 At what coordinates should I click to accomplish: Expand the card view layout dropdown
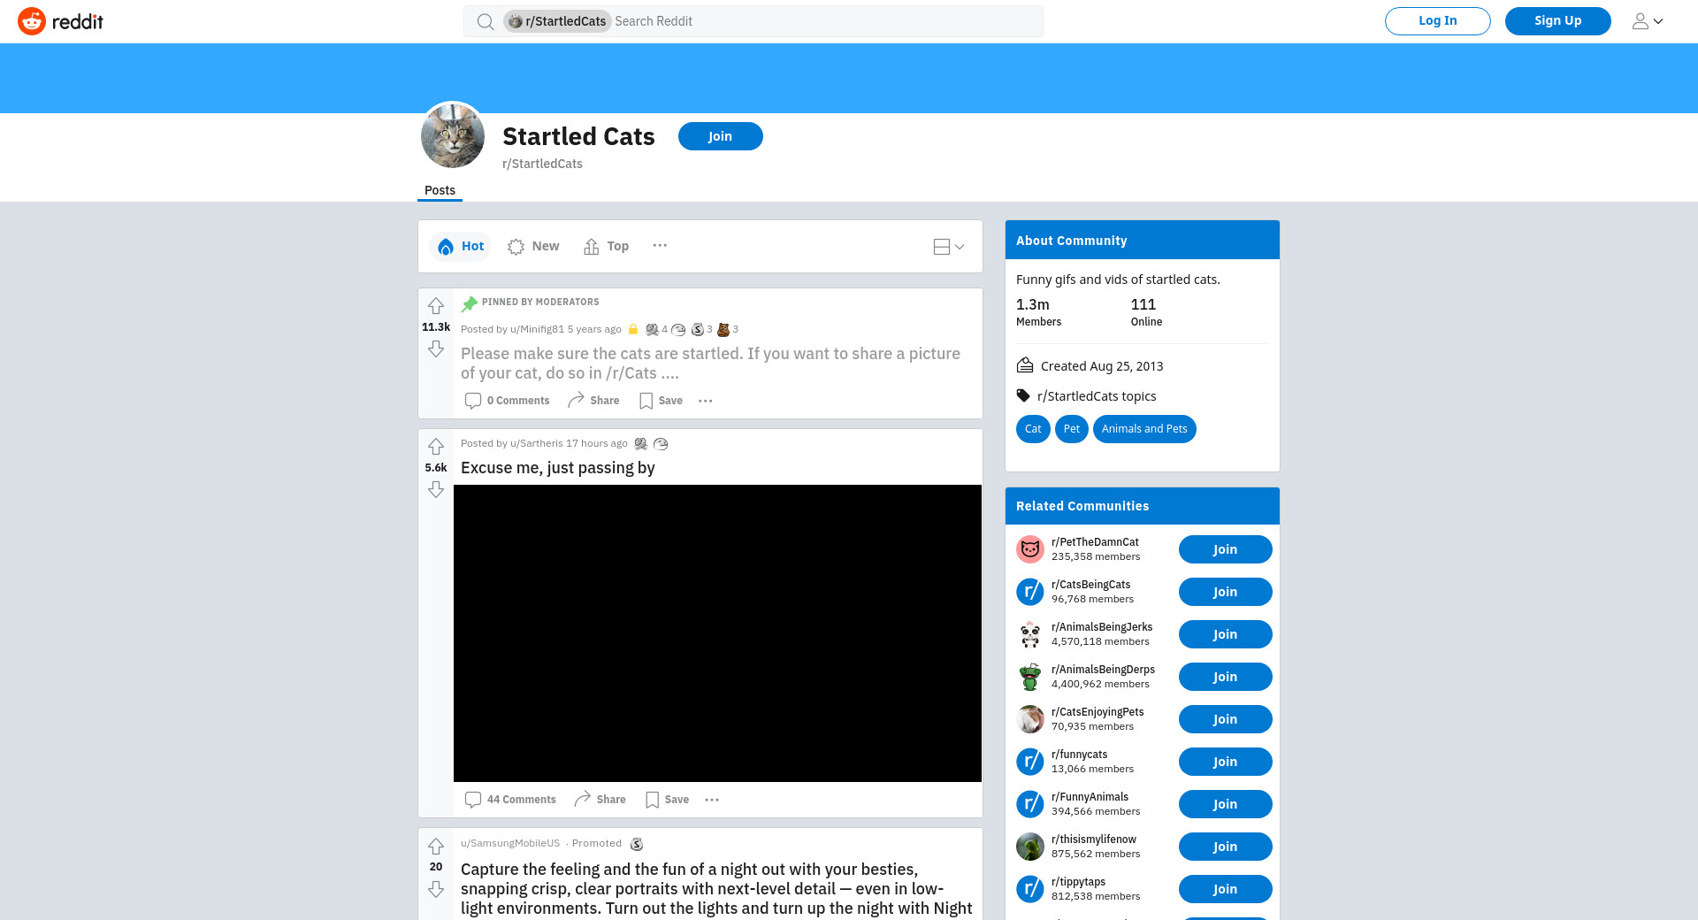click(949, 247)
